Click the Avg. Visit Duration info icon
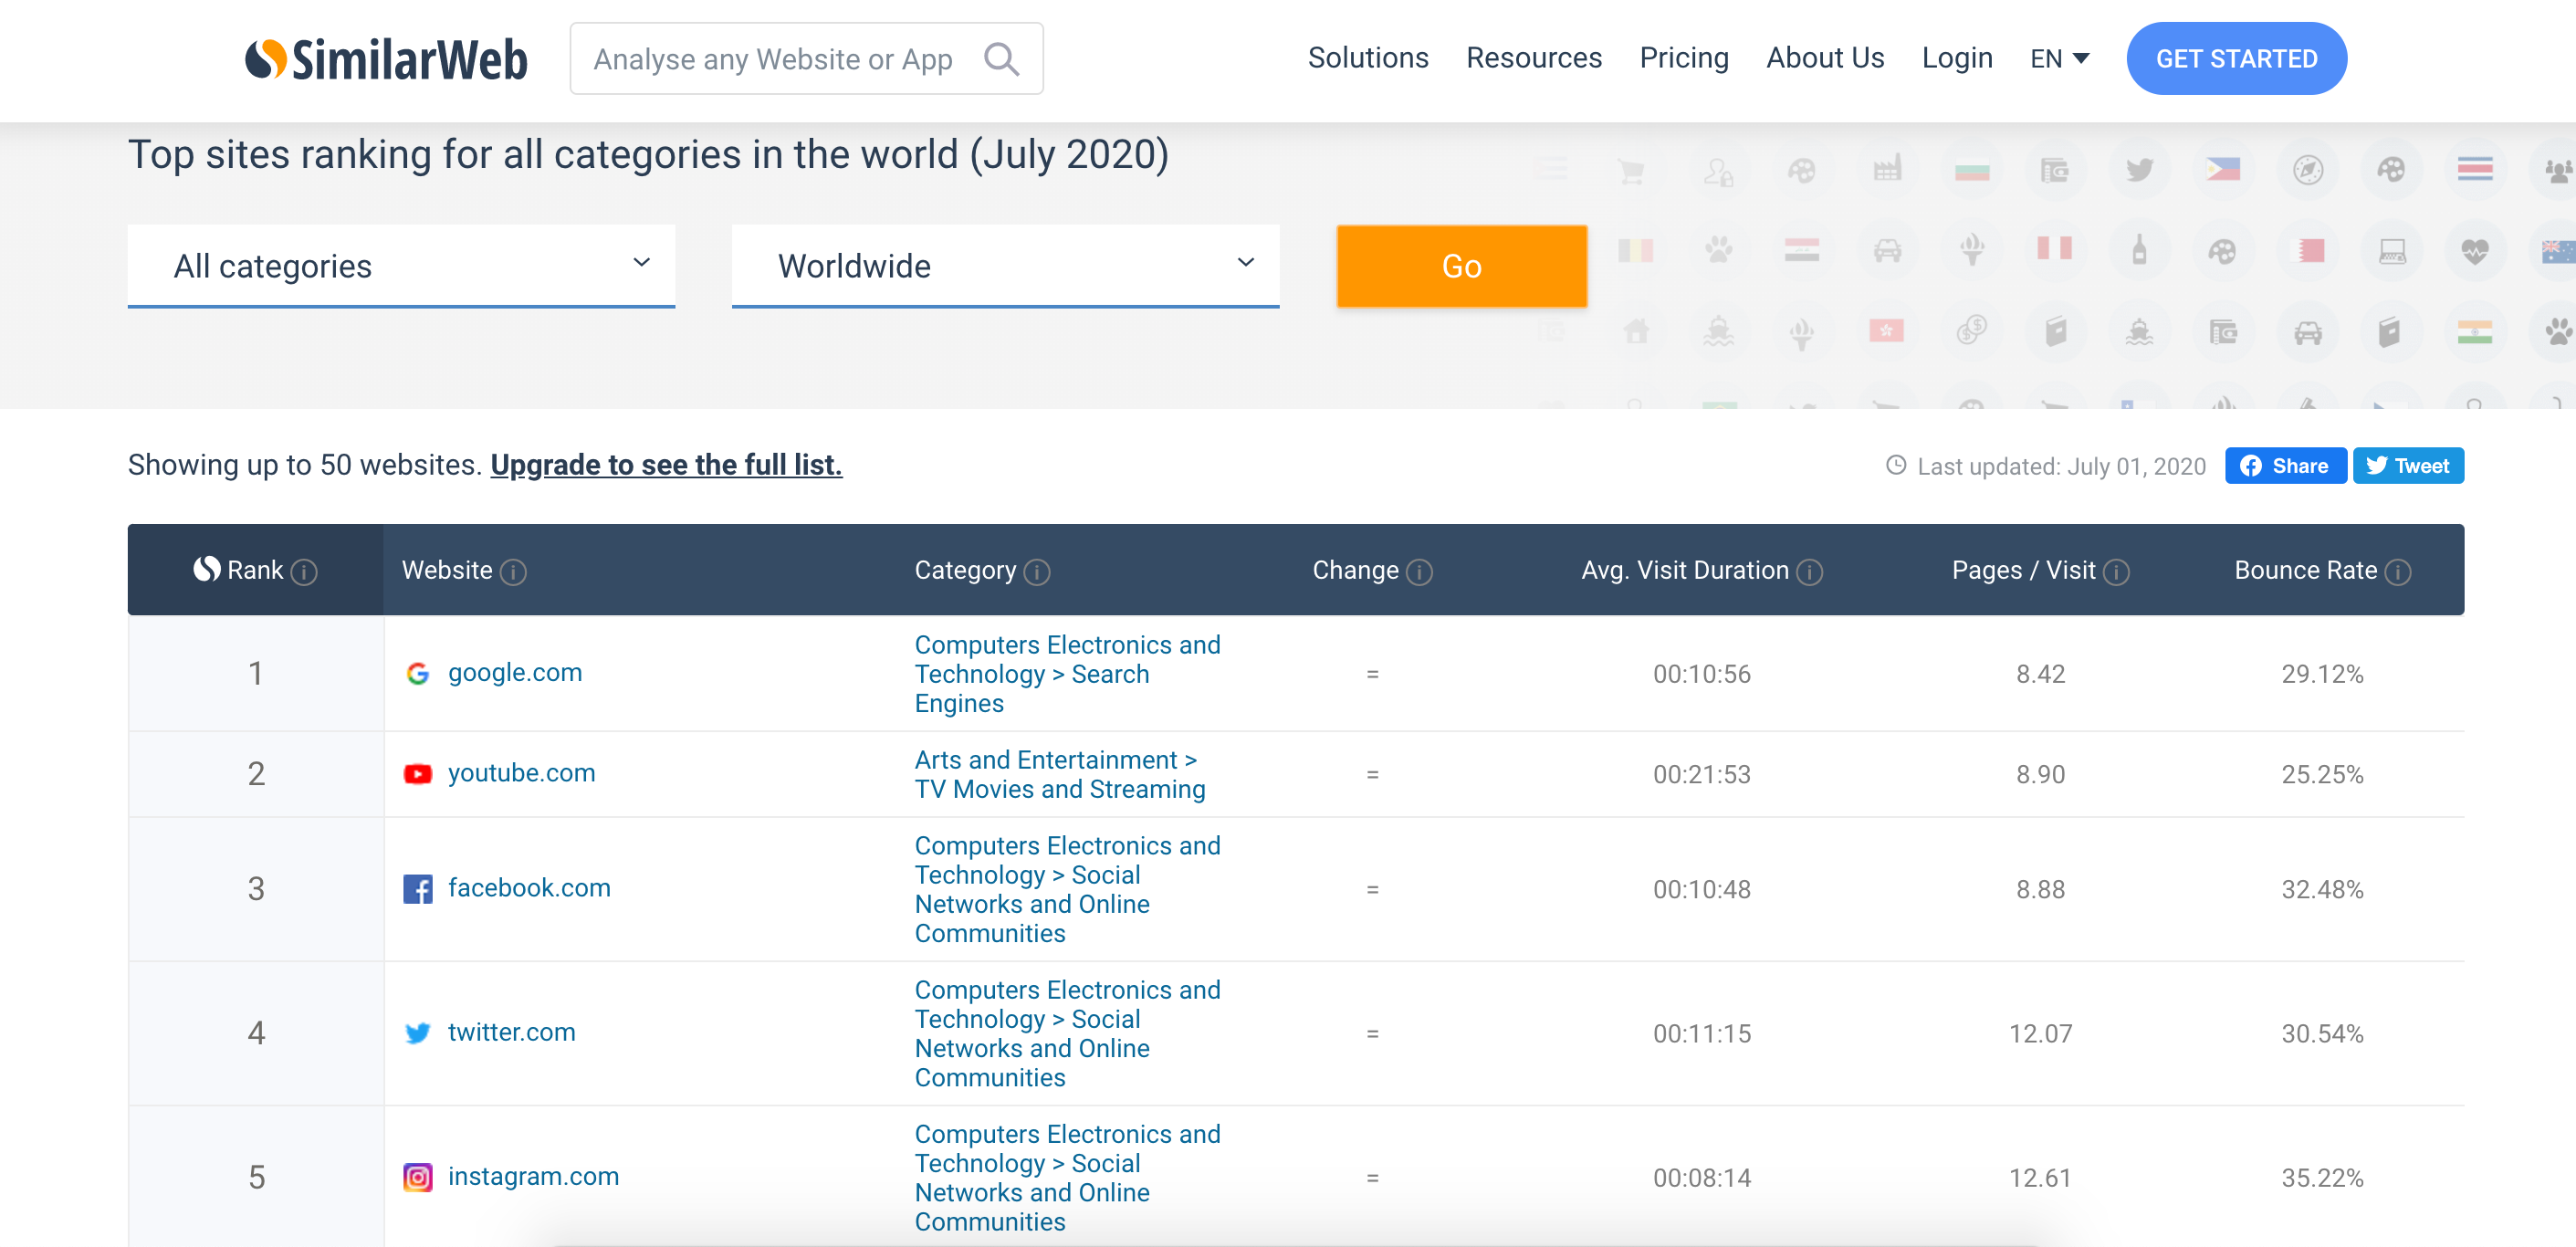 coord(1809,572)
